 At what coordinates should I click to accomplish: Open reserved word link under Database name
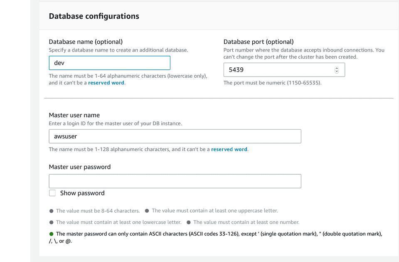click(x=106, y=83)
